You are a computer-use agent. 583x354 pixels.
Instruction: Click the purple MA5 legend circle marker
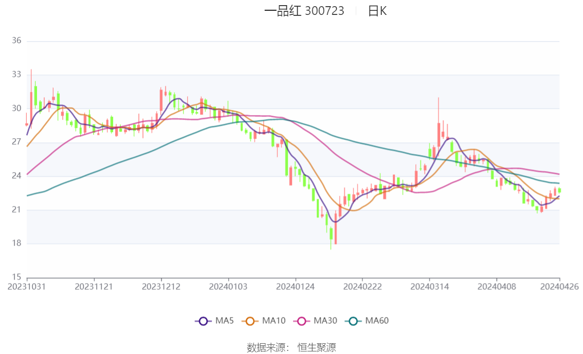point(203,321)
